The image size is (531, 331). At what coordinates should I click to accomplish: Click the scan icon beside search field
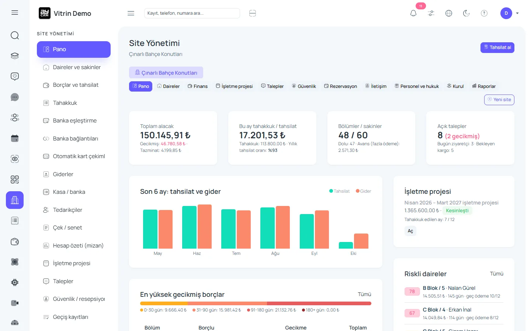(253, 13)
